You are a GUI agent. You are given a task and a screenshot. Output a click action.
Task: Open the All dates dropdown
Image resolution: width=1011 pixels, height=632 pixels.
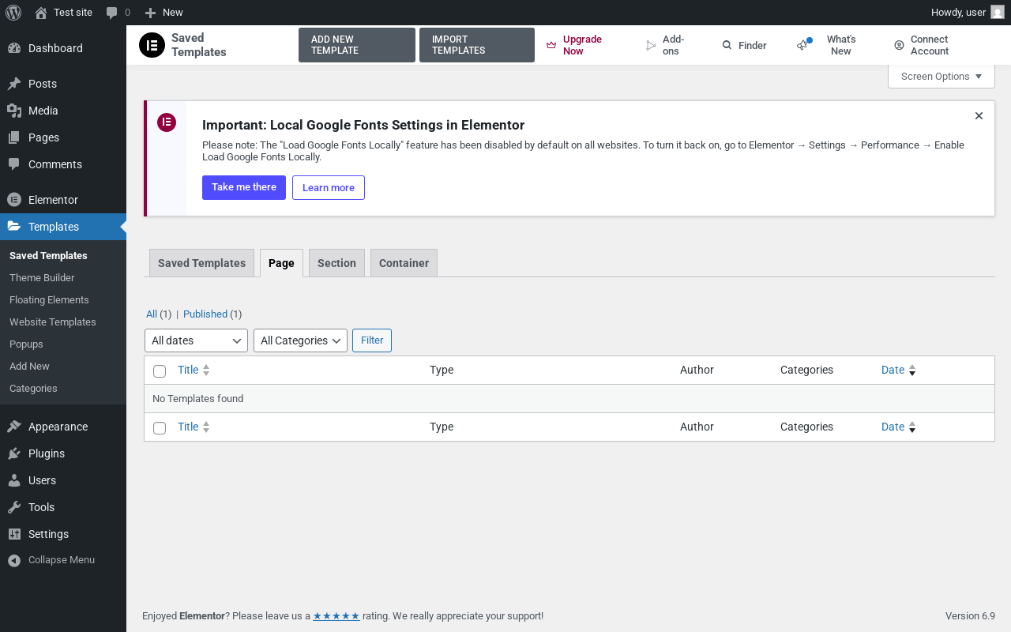click(196, 340)
